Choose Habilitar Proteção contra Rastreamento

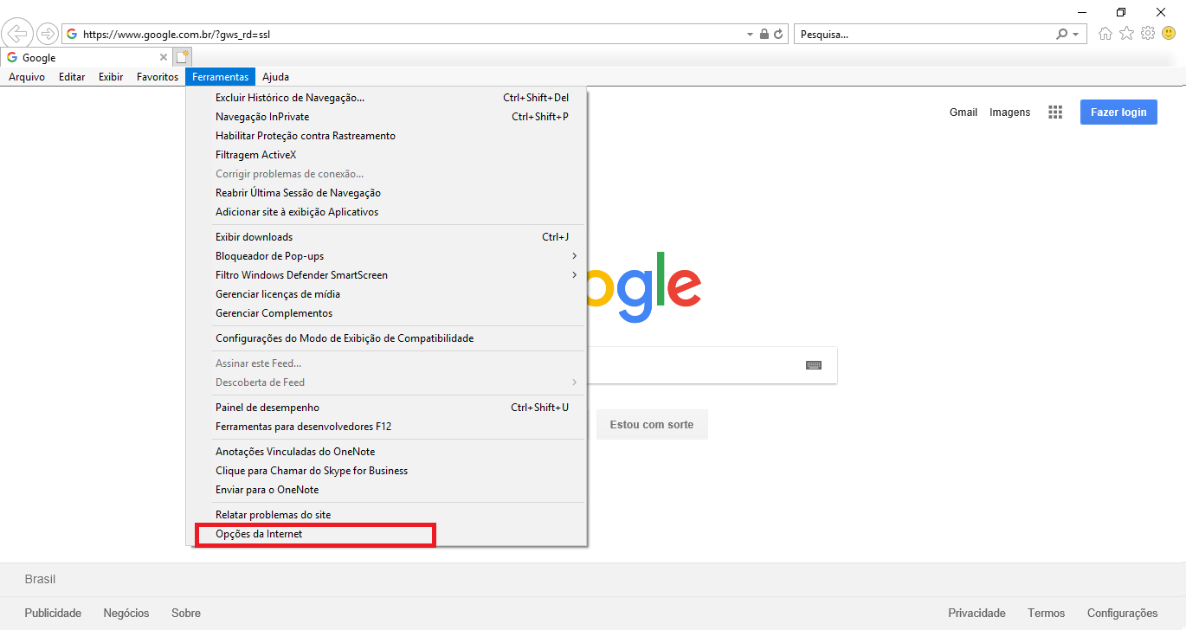click(x=388, y=136)
